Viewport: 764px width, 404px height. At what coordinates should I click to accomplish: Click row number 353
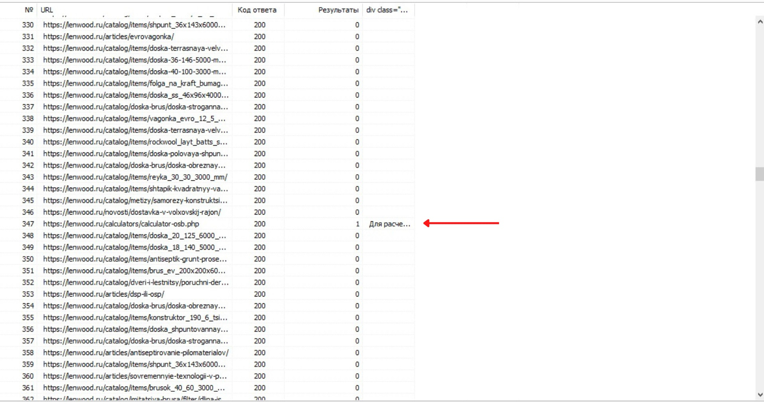click(x=28, y=294)
